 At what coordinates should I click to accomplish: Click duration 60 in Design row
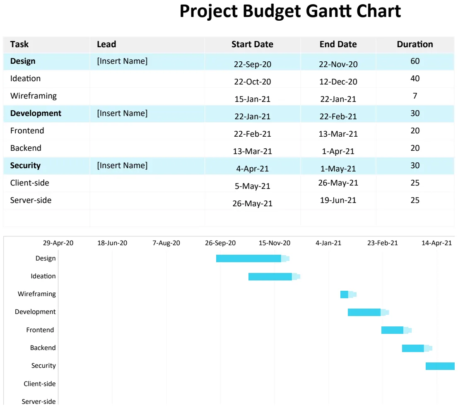(415, 61)
